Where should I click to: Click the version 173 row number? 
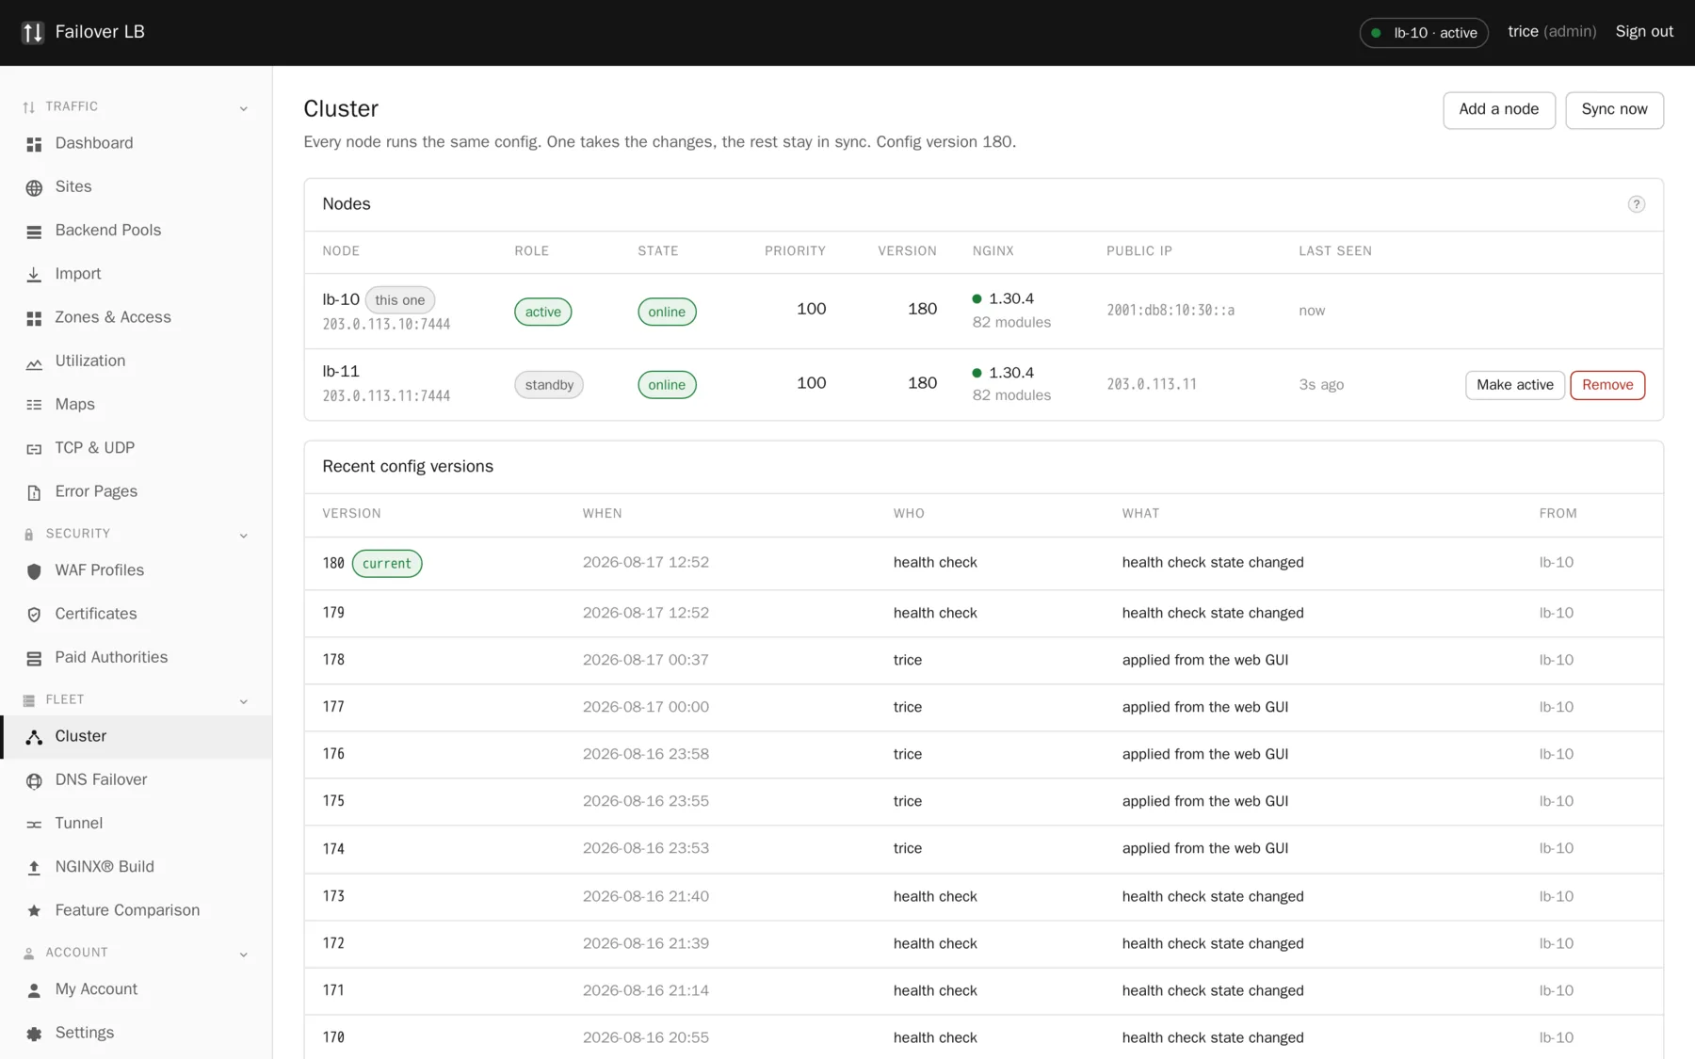(x=333, y=896)
